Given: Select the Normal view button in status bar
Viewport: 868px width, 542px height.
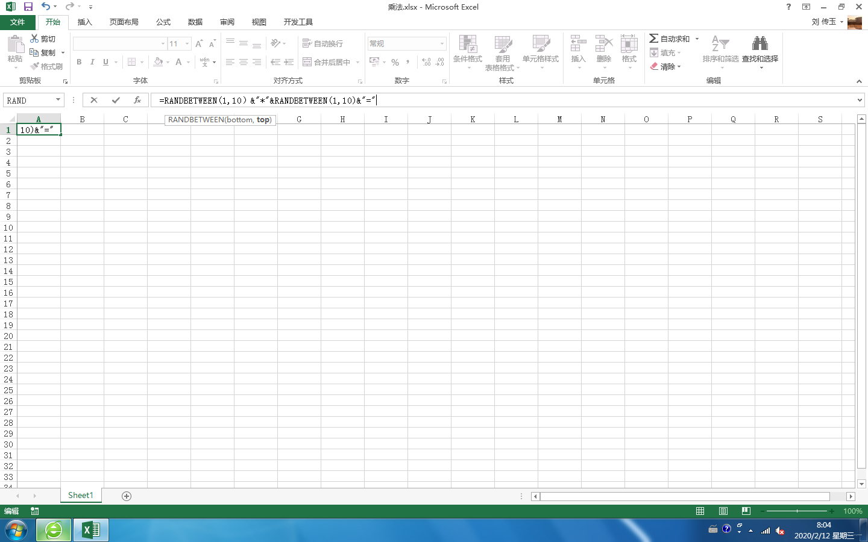Looking at the screenshot, I should [x=700, y=511].
